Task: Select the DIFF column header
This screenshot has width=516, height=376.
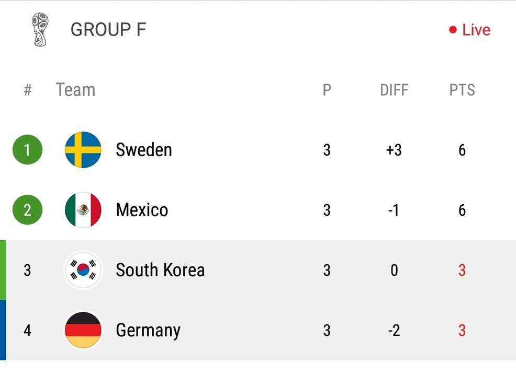Action: (x=394, y=90)
